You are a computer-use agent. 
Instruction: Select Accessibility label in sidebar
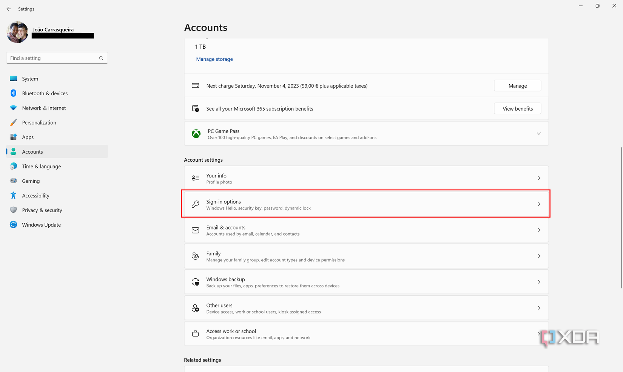tap(36, 196)
